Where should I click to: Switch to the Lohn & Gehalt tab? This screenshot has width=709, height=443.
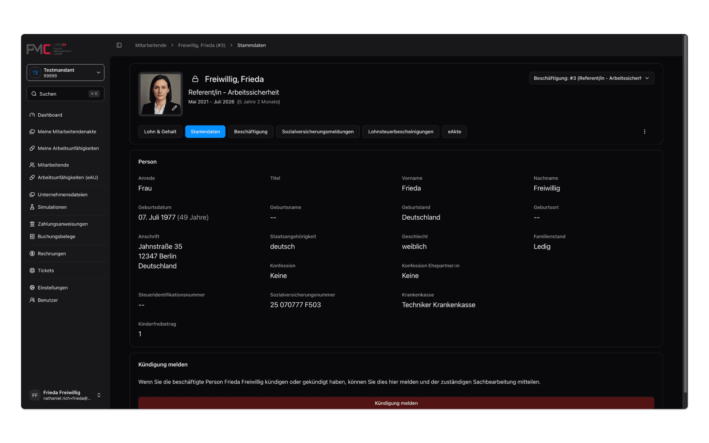point(160,132)
